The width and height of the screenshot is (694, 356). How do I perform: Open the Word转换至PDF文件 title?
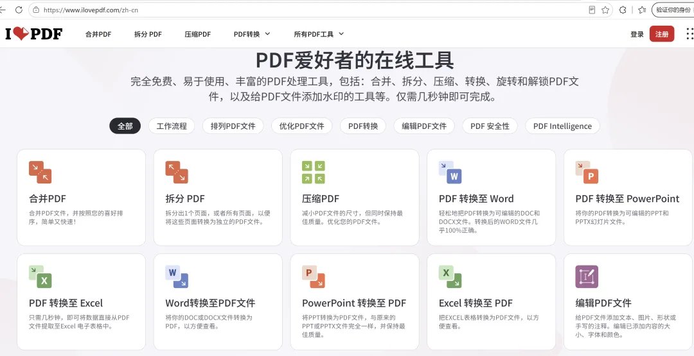click(210, 303)
